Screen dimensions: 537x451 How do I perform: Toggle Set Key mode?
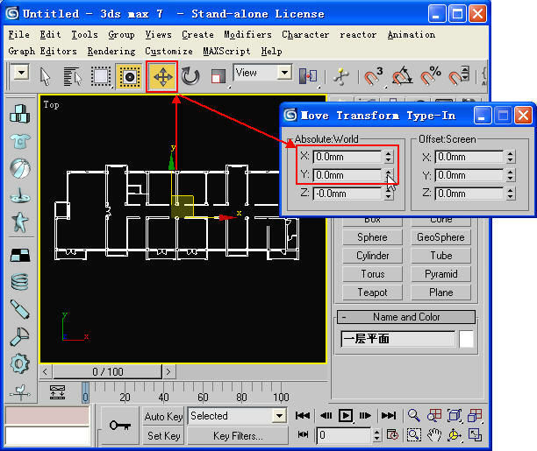164,436
